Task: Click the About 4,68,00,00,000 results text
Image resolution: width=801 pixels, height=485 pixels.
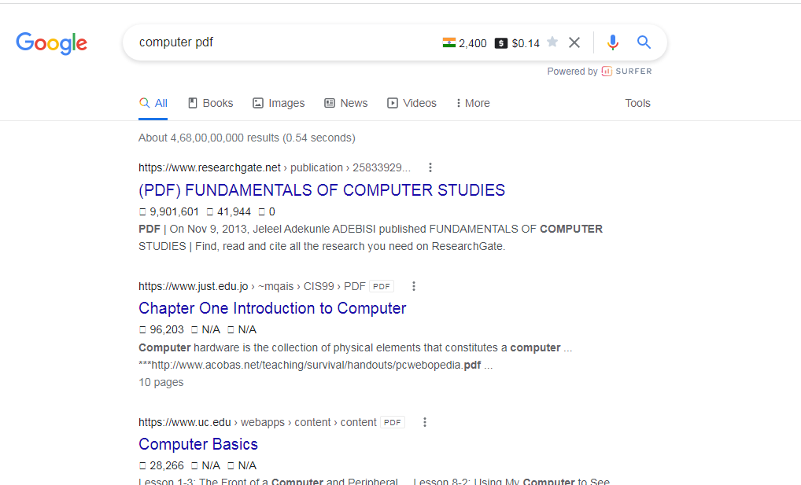Action: tap(247, 138)
